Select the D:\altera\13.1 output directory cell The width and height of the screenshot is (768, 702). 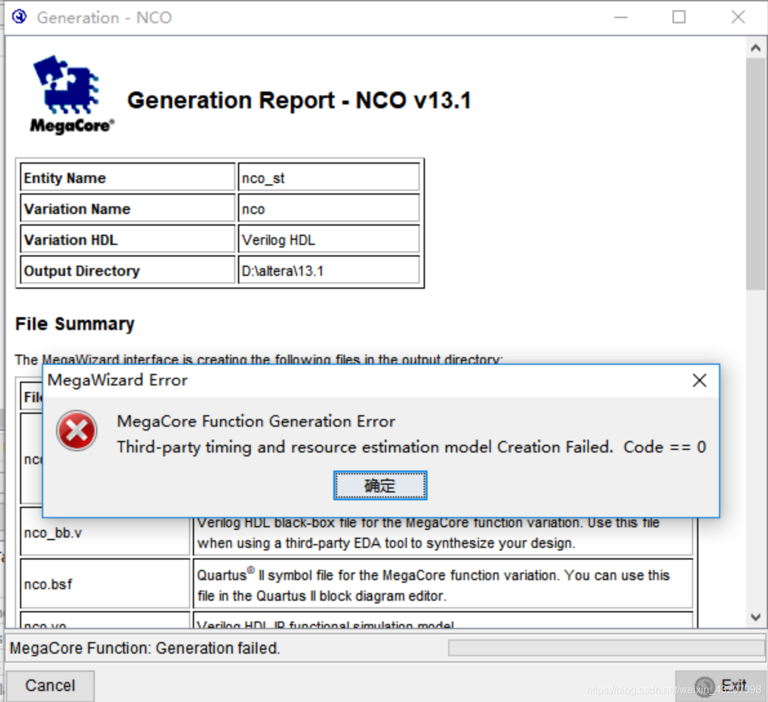tap(329, 270)
